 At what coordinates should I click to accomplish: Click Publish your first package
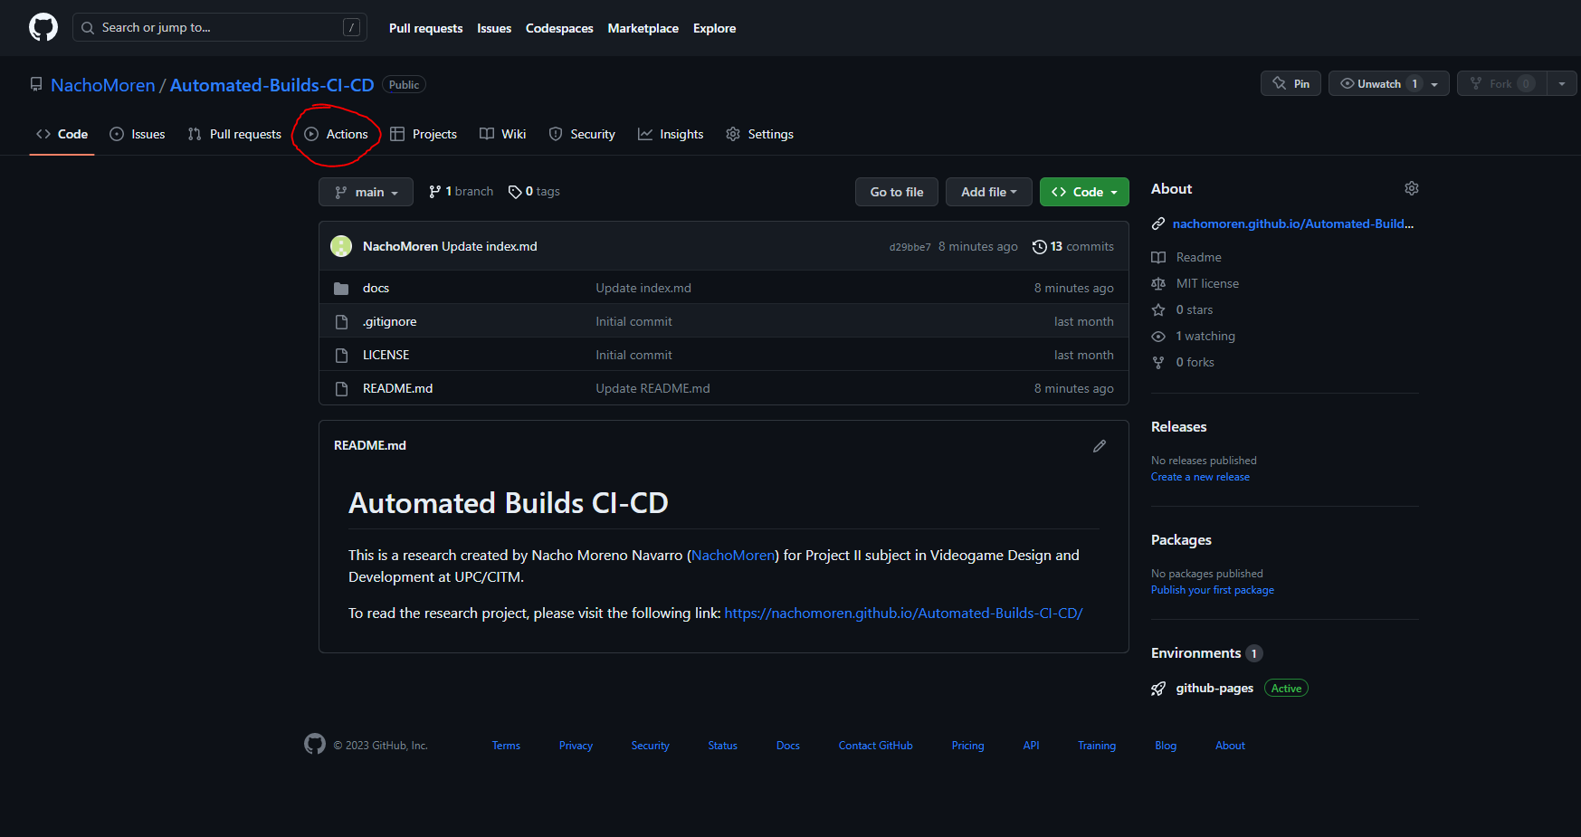pyautogui.click(x=1213, y=590)
